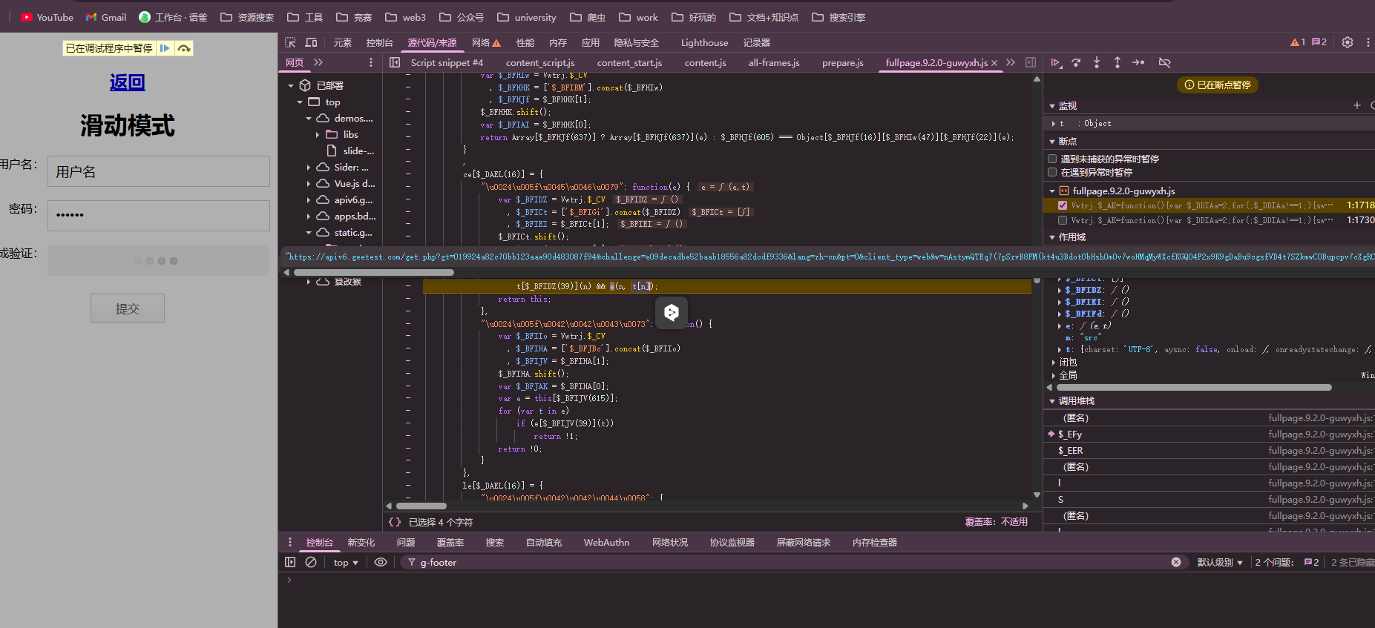
Task: Expand the 闭包 closure scope
Action: (x=1054, y=363)
